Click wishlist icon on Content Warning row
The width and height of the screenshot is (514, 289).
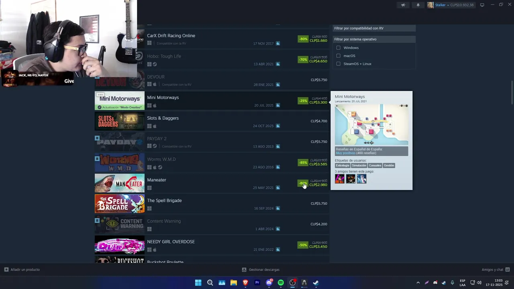[277, 229]
